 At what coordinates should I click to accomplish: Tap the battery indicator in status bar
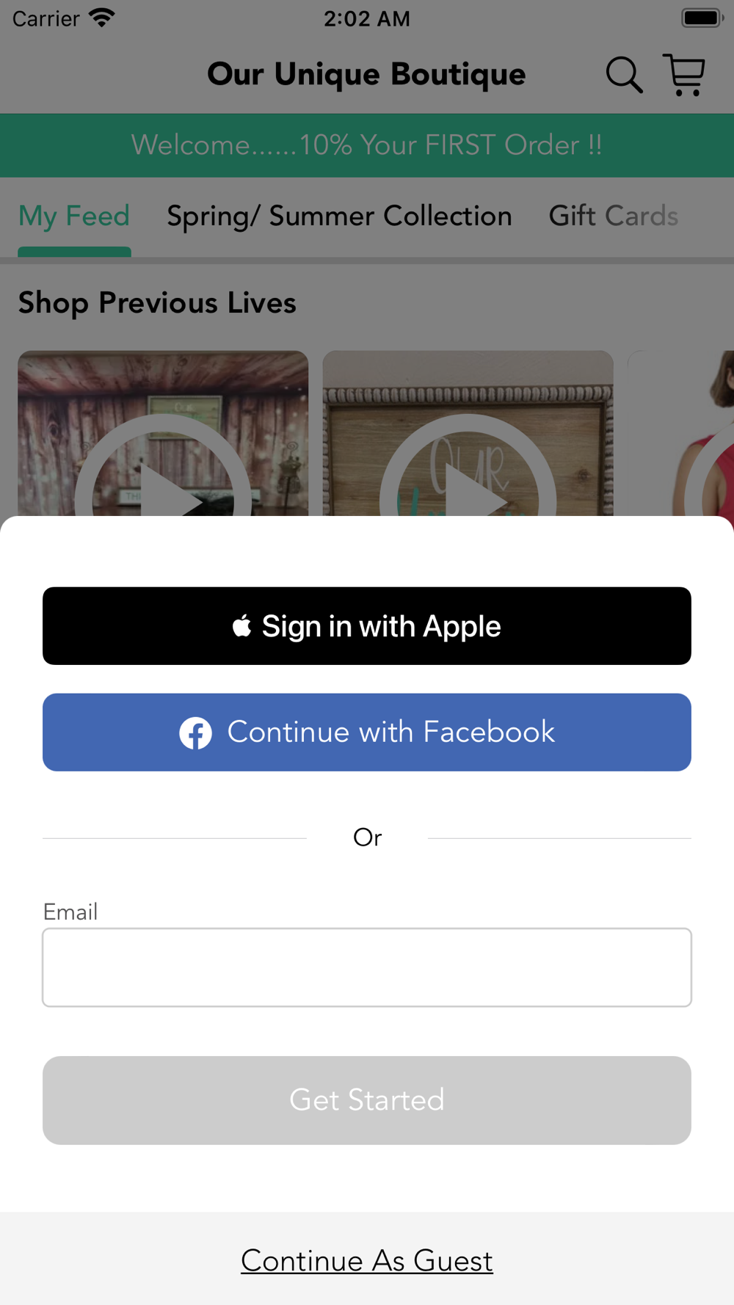[x=702, y=18]
